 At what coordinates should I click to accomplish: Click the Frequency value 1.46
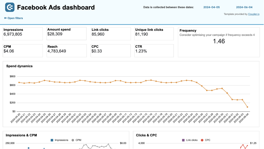(x=219, y=41)
